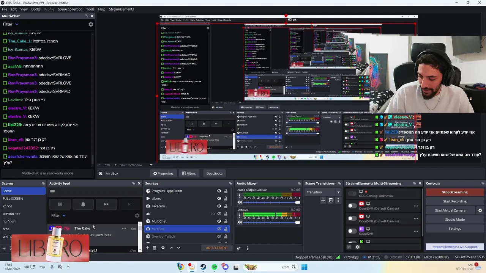Click Stop Streaming button
This screenshot has height=273, width=486.
454,192
